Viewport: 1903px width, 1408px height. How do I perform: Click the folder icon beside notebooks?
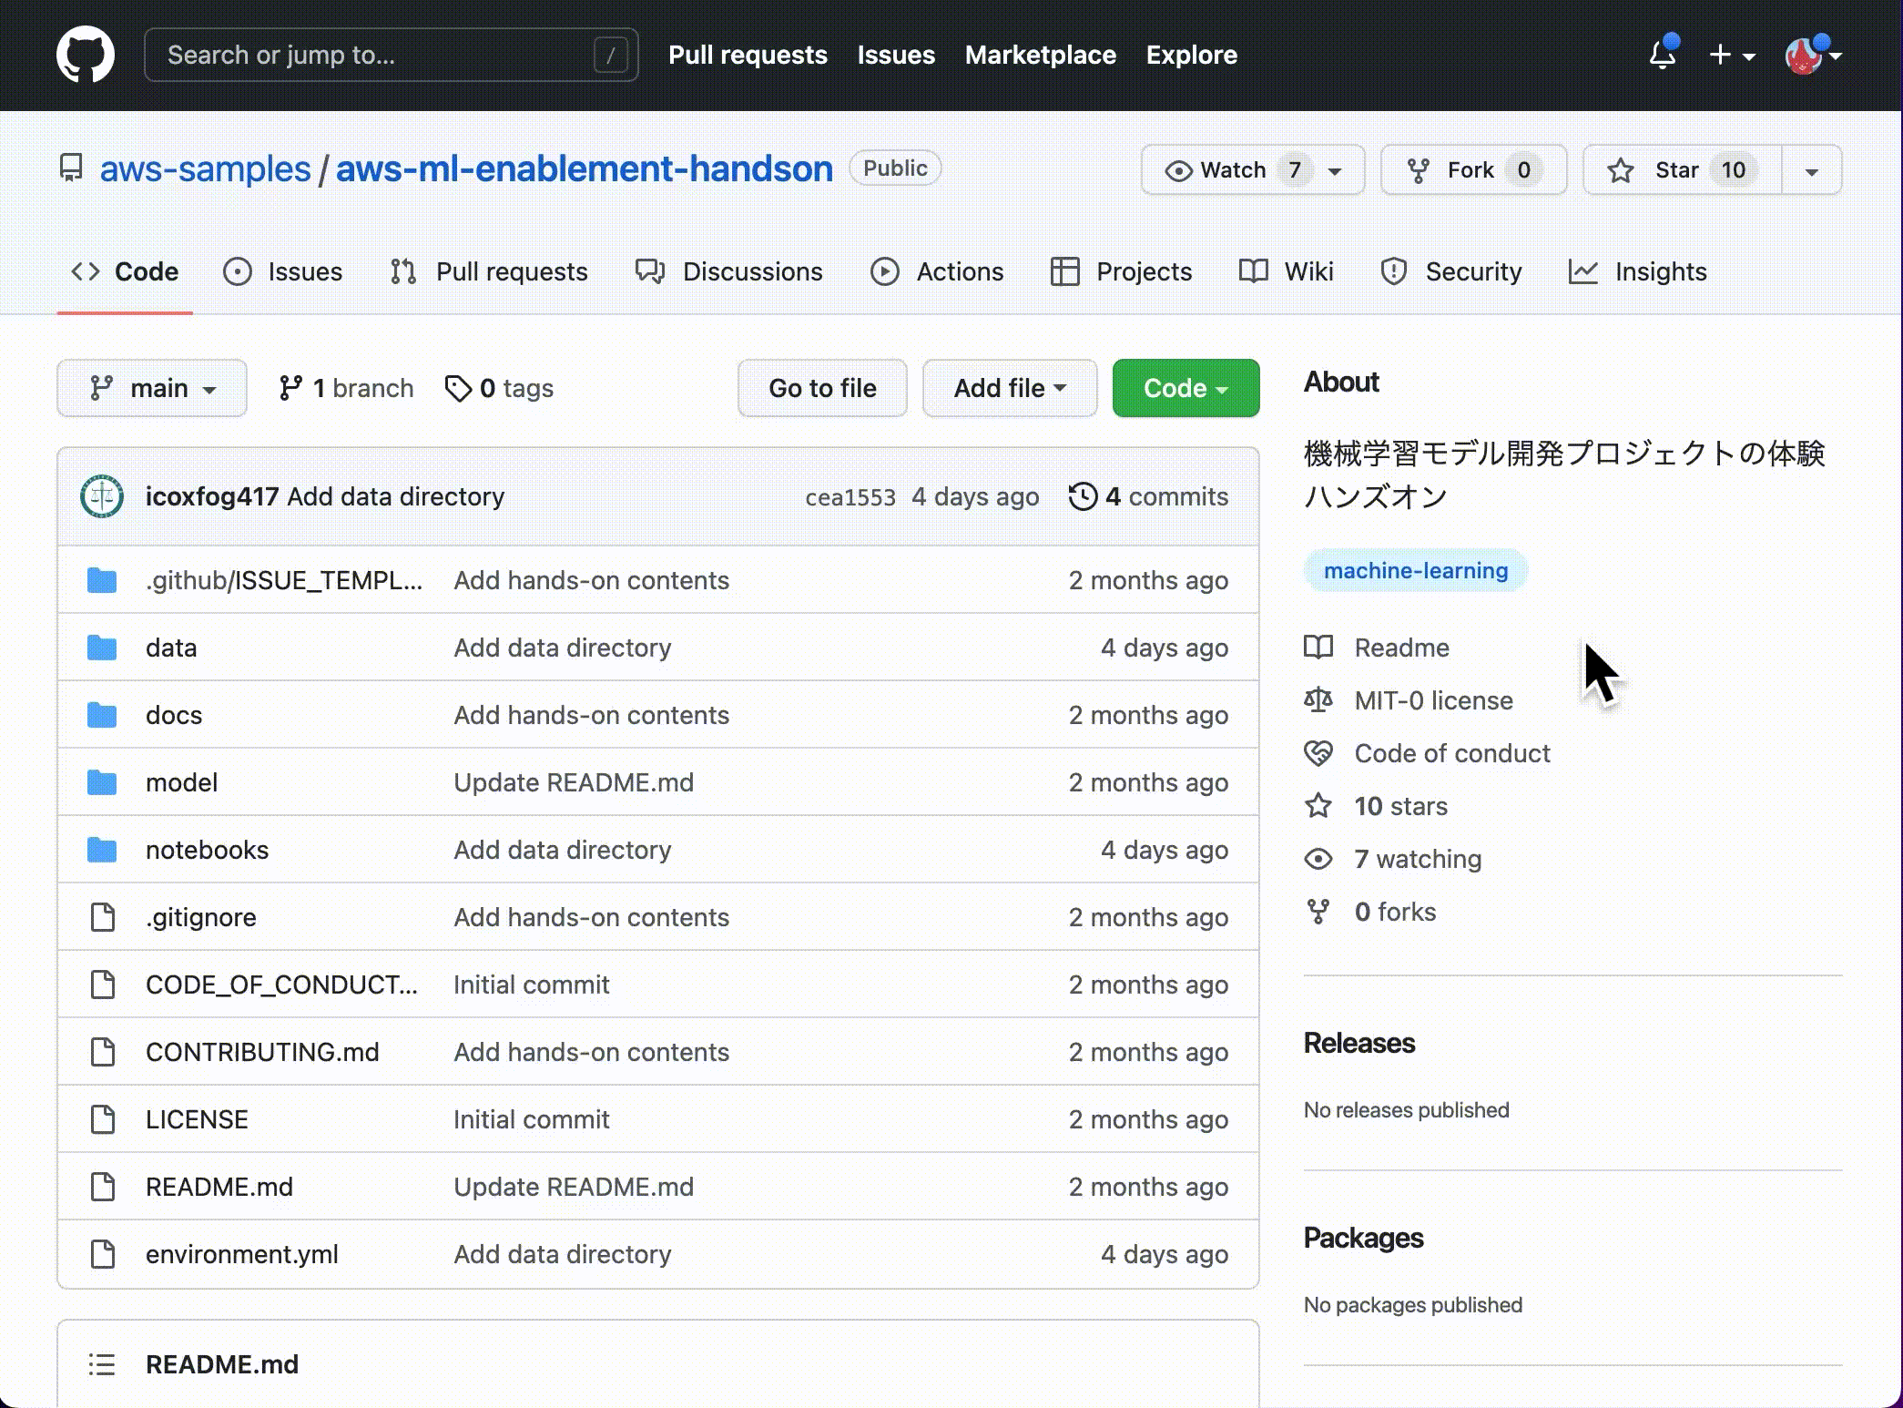coord(102,850)
